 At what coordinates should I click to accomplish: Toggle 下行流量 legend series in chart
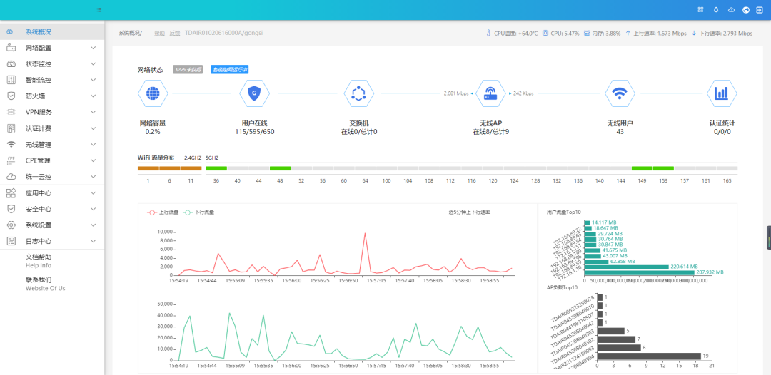tap(198, 212)
